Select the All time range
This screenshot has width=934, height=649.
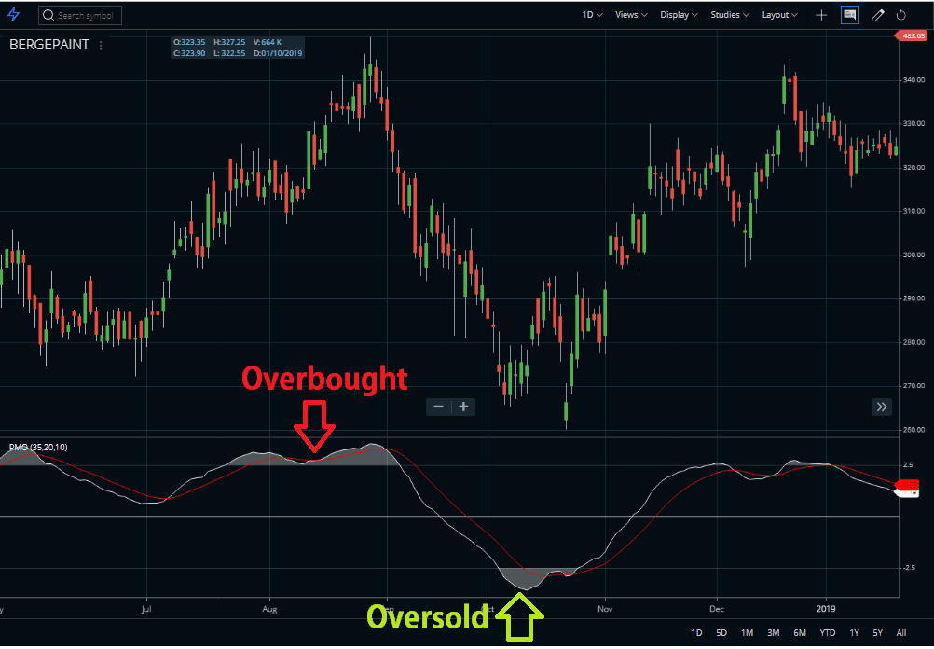pyautogui.click(x=901, y=633)
